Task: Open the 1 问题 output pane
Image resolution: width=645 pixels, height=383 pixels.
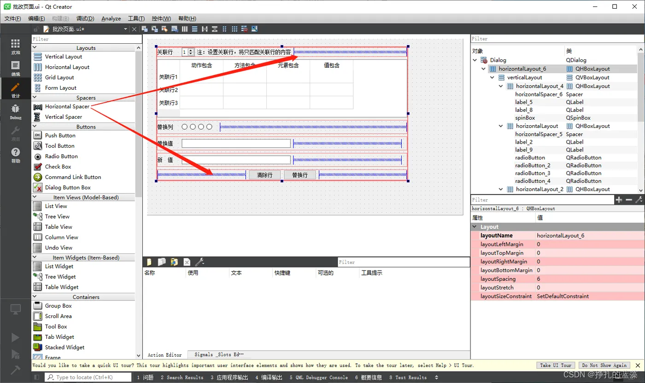Action: (145, 377)
